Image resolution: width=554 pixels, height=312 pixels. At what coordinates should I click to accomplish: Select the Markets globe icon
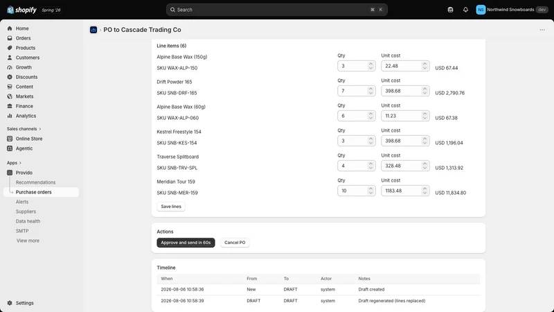point(10,96)
